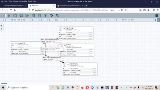Click the 80% zoom level indicator
This screenshot has height=90, width=160.
click(x=112, y=10)
